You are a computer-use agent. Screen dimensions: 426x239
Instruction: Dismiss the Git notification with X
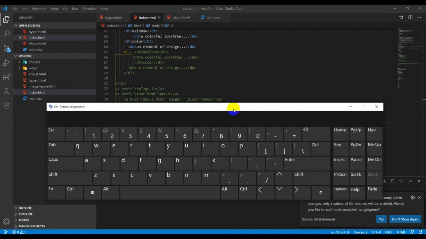[x=419, y=198]
